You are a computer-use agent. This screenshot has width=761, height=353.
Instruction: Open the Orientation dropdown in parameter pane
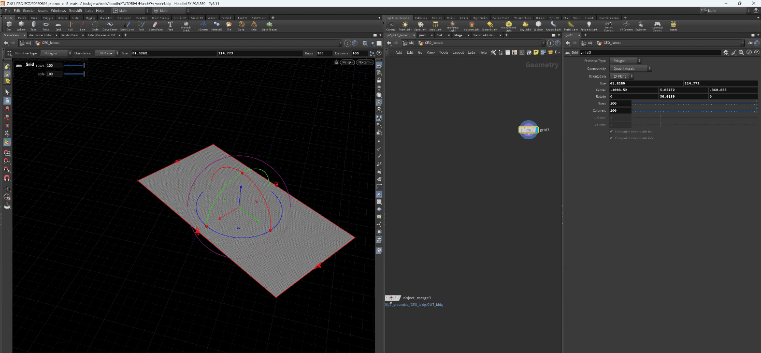point(622,76)
